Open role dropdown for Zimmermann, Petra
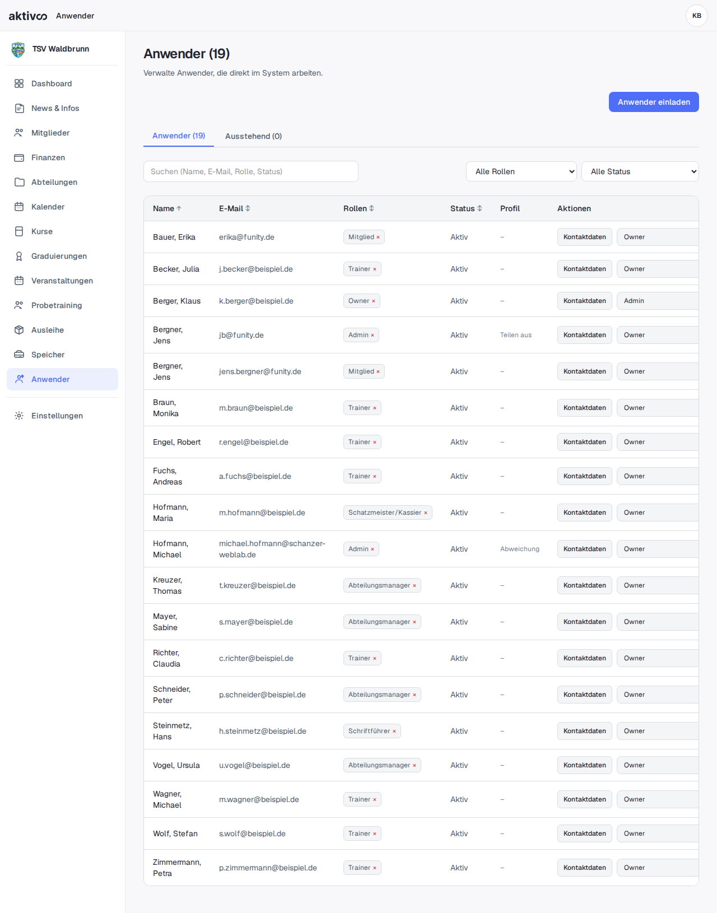 [658, 868]
